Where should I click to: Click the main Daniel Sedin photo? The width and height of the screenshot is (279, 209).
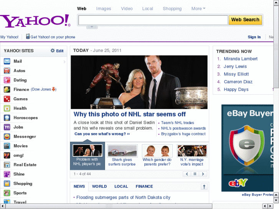(139, 82)
